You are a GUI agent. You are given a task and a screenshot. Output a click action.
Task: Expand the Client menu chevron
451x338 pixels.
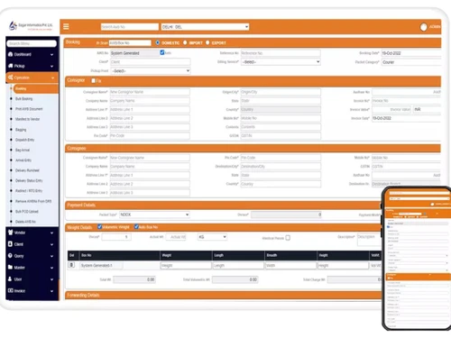(52, 244)
